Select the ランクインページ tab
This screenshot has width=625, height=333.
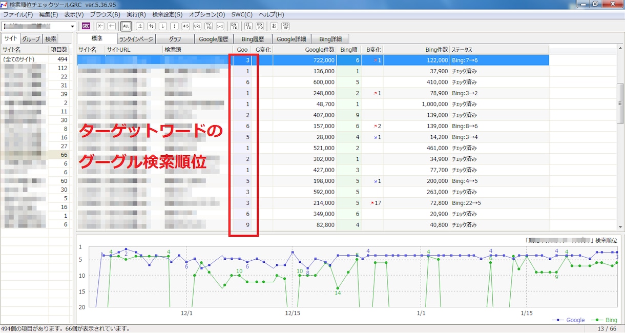136,39
